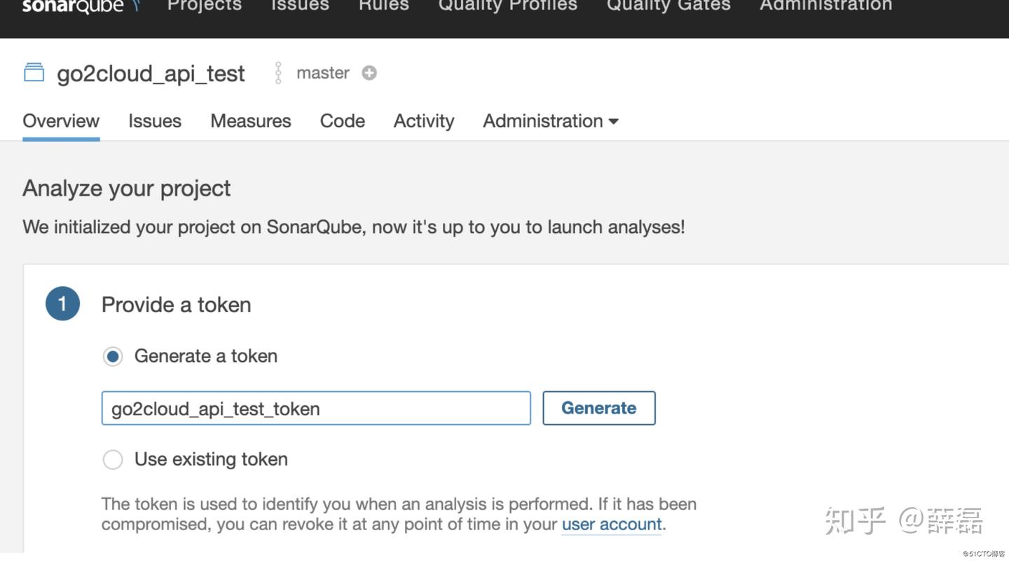The height and width of the screenshot is (561, 1009).
Task: Select the branch icon next to master
Action: tap(277, 72)
